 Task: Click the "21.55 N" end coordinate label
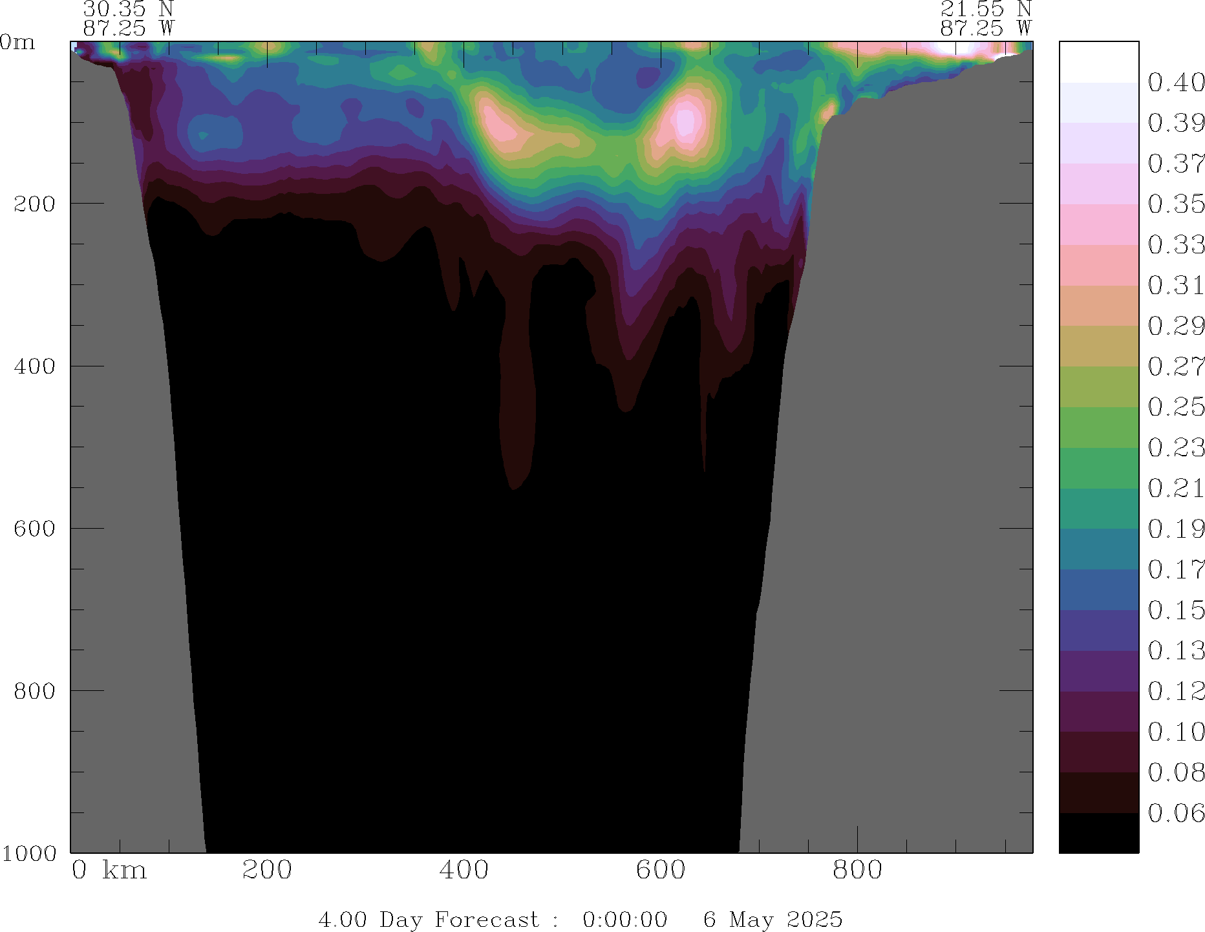985,9
